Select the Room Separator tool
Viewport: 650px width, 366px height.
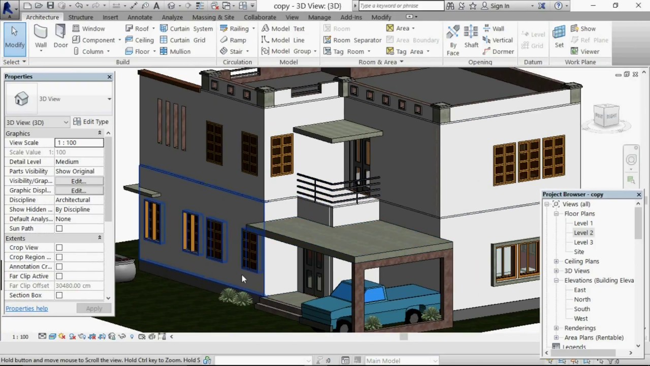(x=352, y=40)
